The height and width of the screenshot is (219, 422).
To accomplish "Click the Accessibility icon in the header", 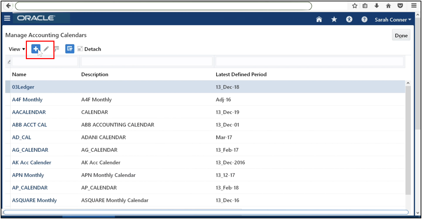I will [349, 19].
